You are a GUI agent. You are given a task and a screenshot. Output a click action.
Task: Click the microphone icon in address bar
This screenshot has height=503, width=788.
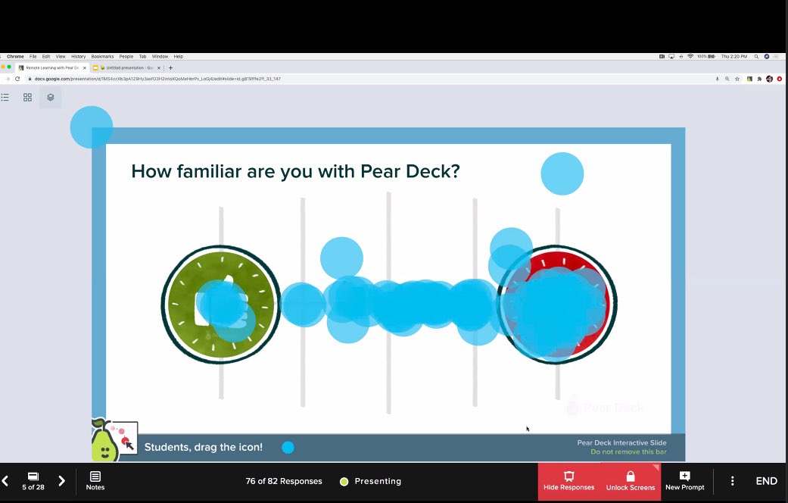pyautogui.click(x=717, y=79)
